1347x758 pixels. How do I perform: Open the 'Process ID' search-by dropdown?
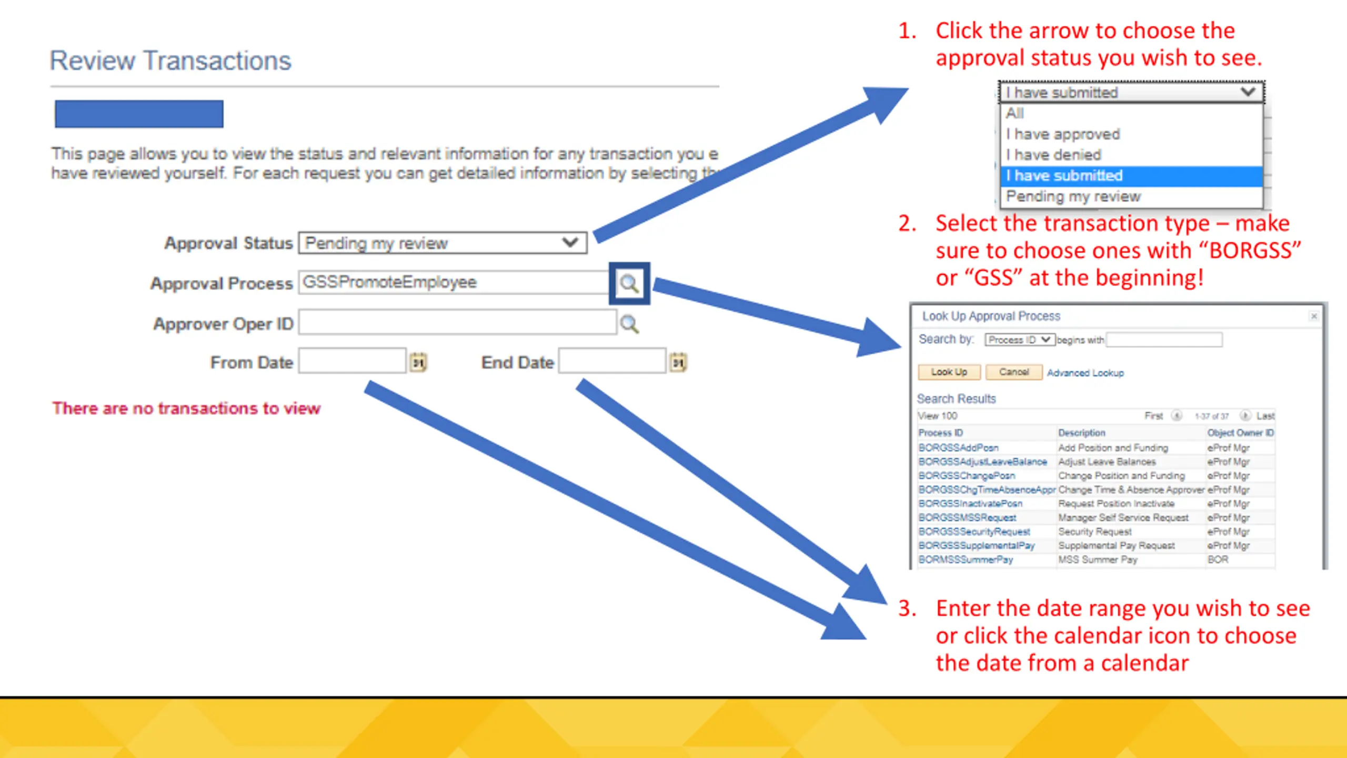(1020, 340)
